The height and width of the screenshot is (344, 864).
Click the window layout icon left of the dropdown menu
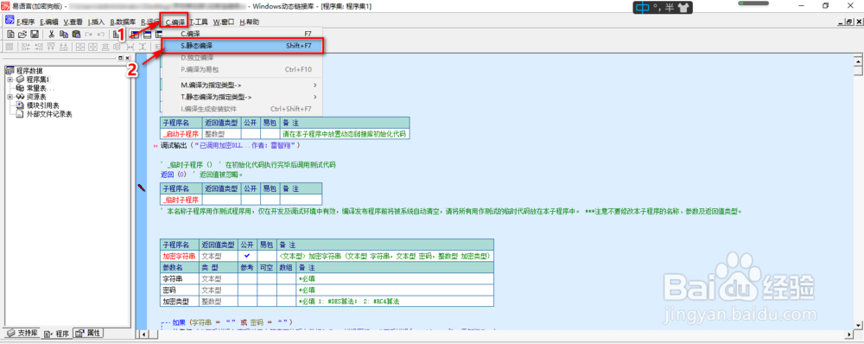point(158,35)
